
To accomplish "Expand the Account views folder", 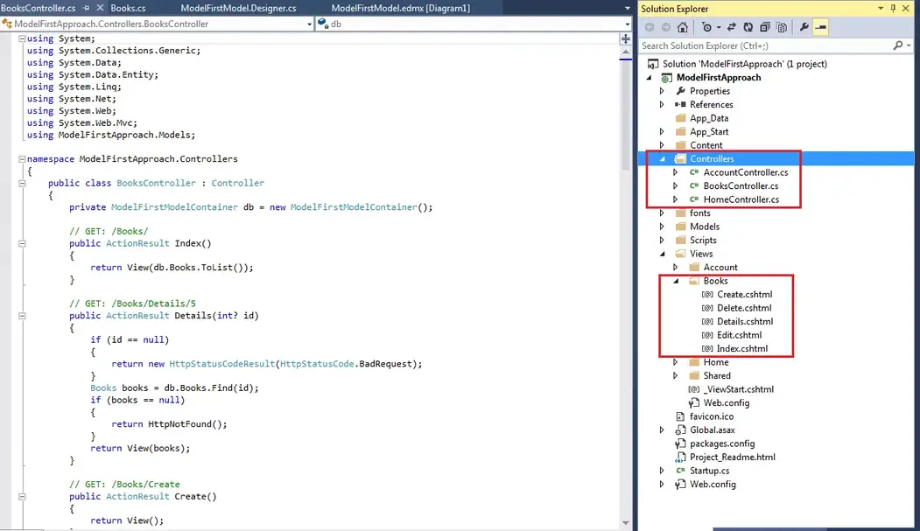I will pyautogui.click(x=675, y=268).
